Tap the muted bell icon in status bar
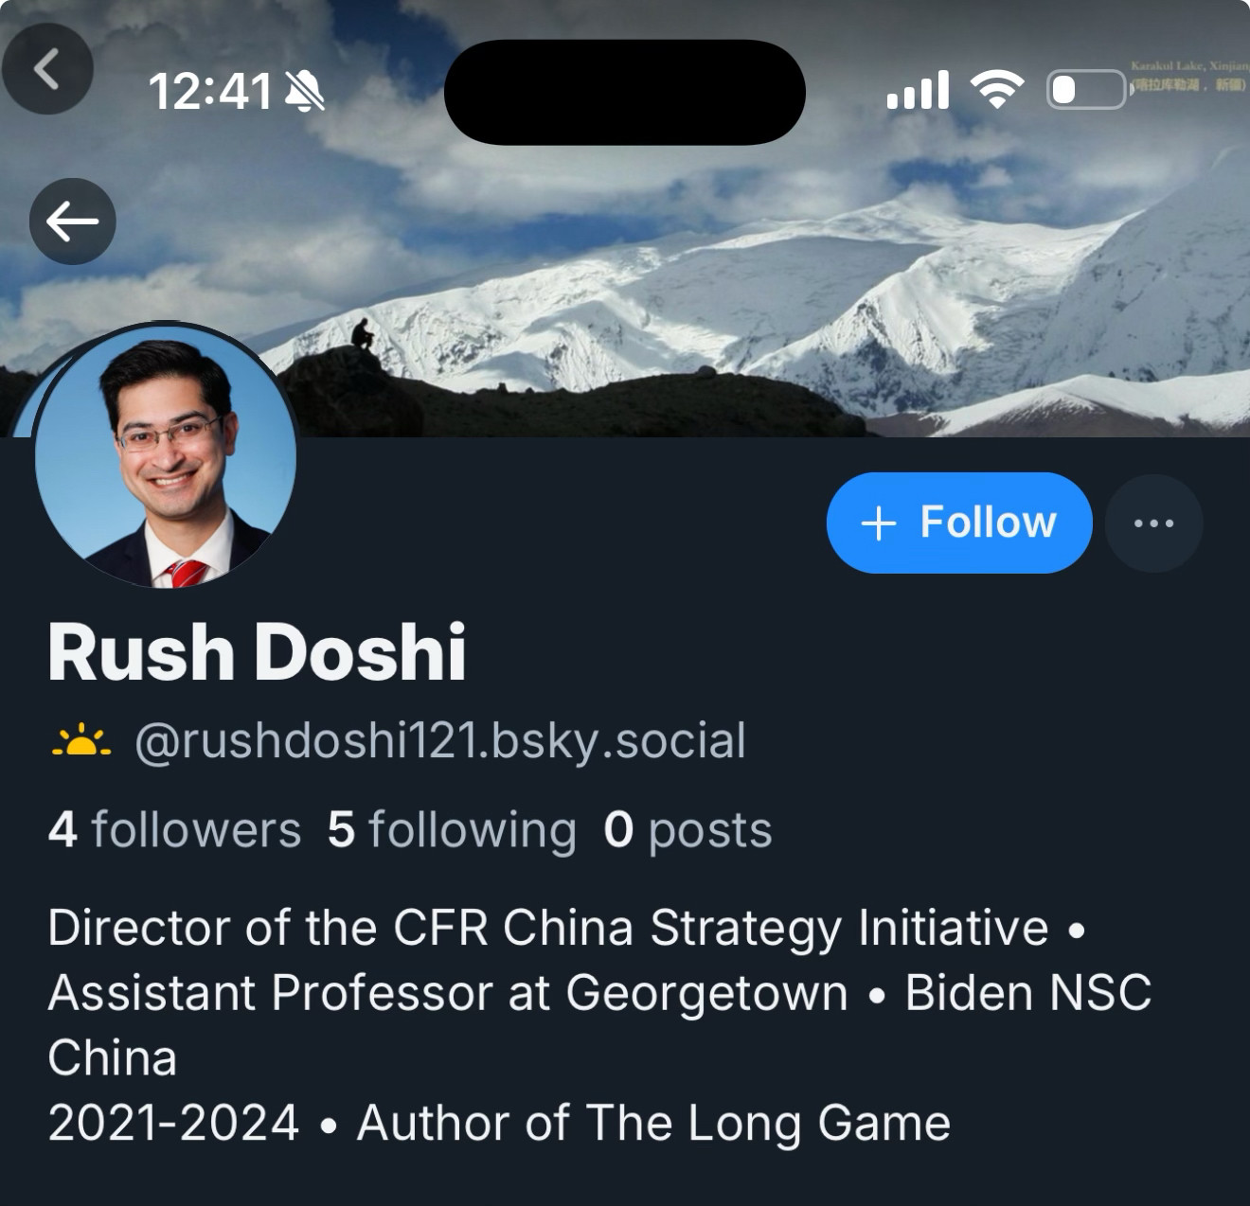Viewport: 1250px width, 1206px height. pos(305,93)
